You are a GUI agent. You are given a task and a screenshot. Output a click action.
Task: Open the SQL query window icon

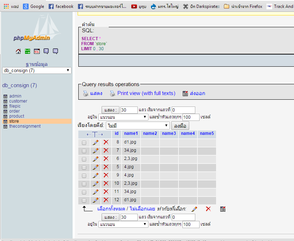pos(37,51)
